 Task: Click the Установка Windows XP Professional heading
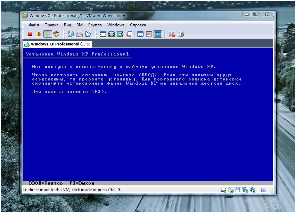pyautogui.click(x=77, y=54)
